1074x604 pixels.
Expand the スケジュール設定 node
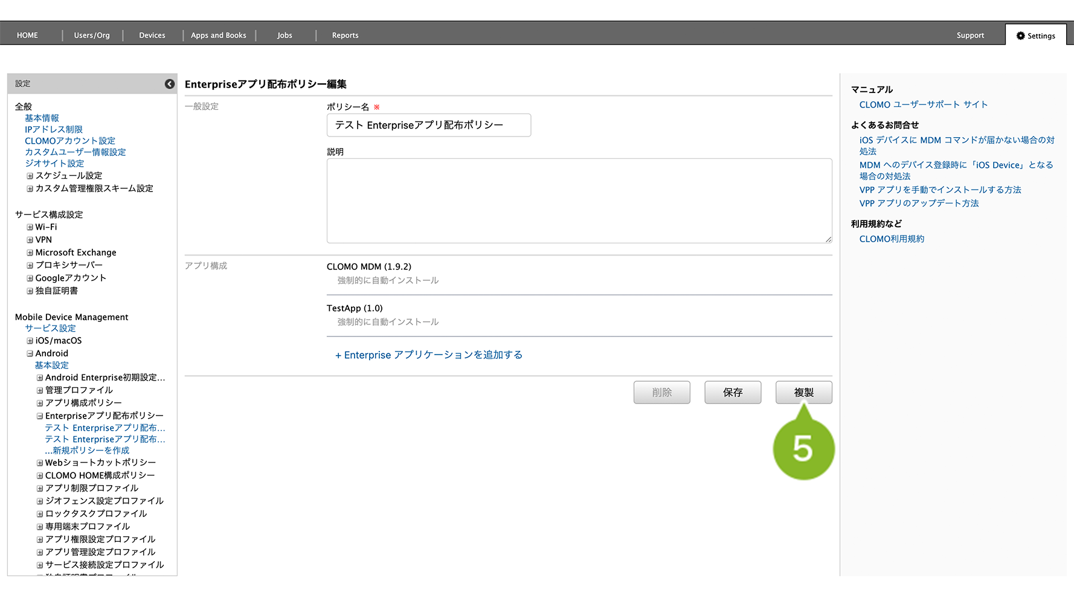tap(30, 176)
